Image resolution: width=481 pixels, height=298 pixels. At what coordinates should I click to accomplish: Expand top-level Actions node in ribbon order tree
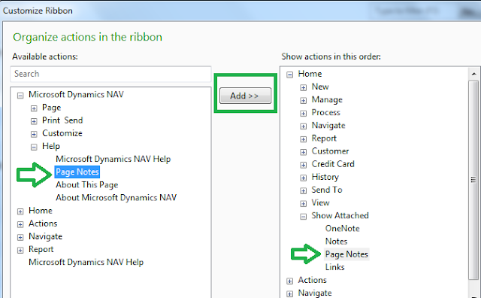tap(289, 281)
